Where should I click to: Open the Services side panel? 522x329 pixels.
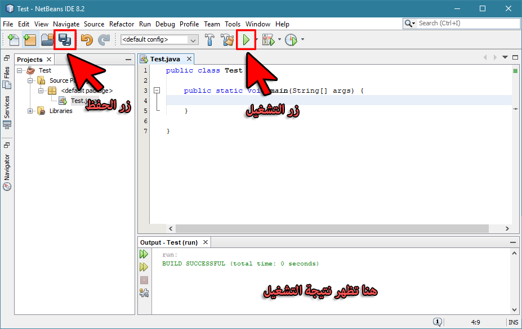[x=7, y=112]
